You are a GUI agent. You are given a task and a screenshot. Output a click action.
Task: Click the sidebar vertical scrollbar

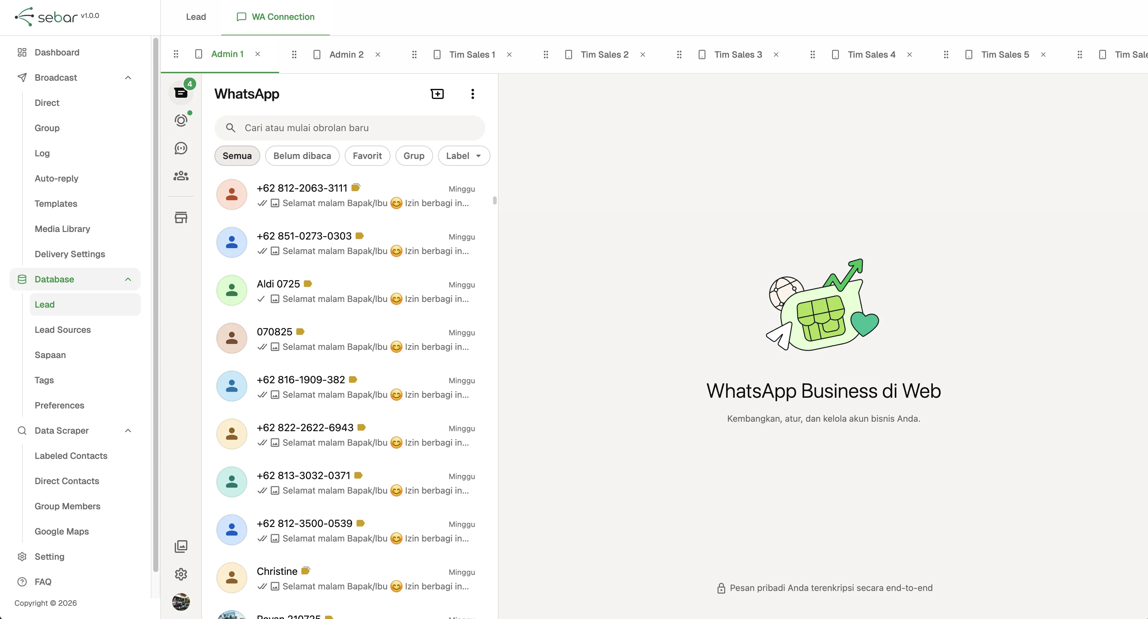155,305
